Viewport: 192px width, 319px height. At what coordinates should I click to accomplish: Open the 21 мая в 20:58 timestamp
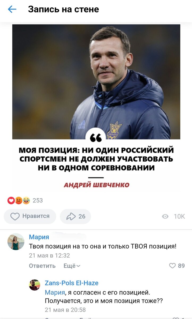coord(65,310)
